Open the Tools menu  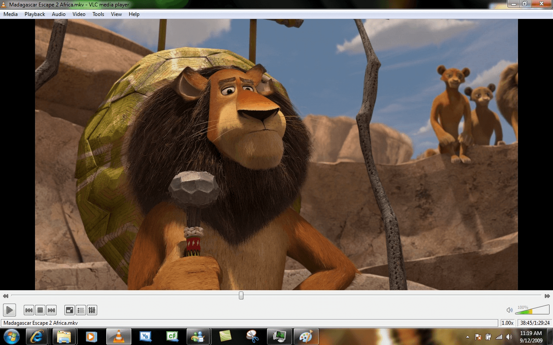(x=98, y=14)
